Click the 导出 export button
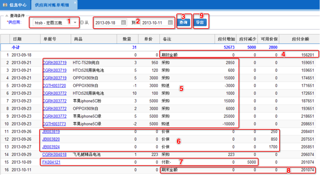Screen dimensions: 320x175 coord(200,22)
